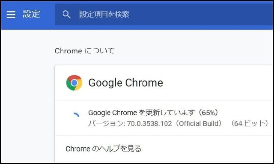Click the Google Chrome logo icon
This screenshot has height=164, width=274.
[x=74, y=83]
